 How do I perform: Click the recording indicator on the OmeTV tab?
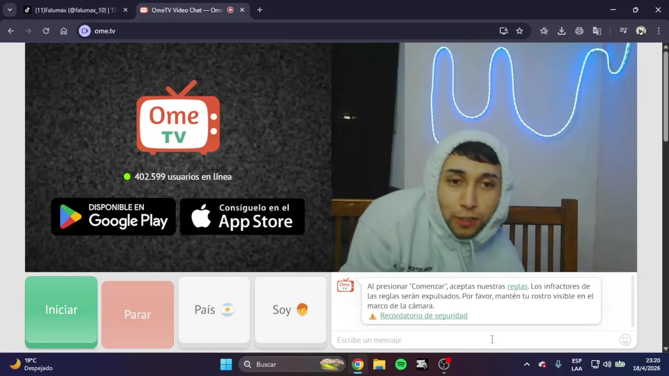click(230, 10)
